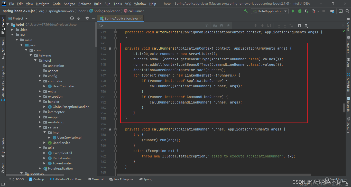351x187 pixels.
Task: Open the profiler options dropdown arrow
Action: 318,11
